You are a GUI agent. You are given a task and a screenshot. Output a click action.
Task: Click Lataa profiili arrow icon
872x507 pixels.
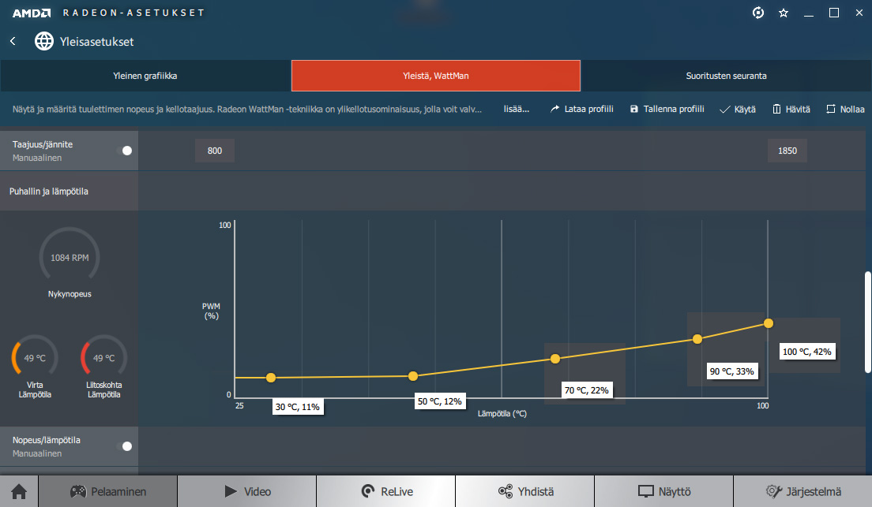[554, 109]
